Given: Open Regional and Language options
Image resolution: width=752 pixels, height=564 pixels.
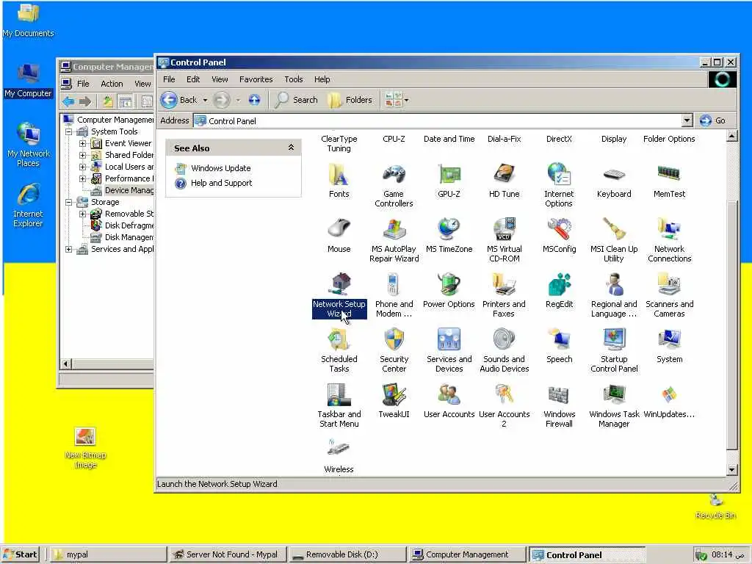Looking at the screenshot, I should tap(614, 284).
